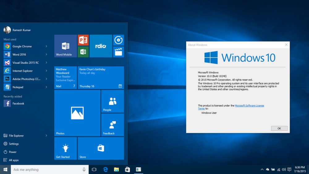Click the Windows Start button

pyautogui.click(x=5, y=169)
